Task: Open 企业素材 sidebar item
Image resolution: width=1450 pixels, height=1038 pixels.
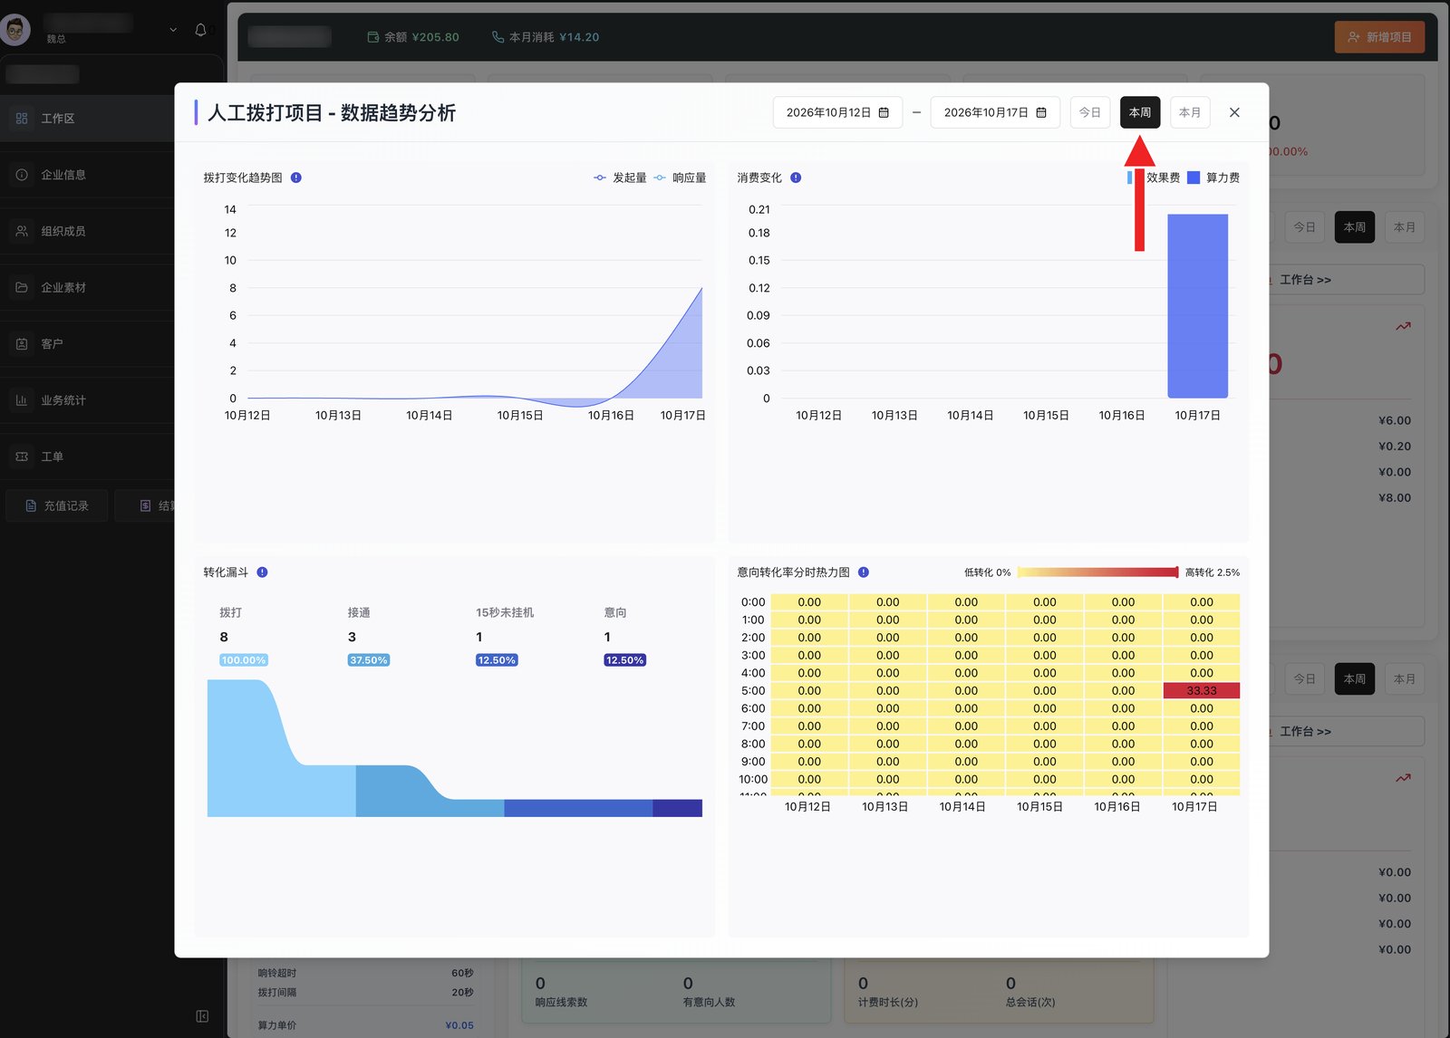Action: [88, 287]
